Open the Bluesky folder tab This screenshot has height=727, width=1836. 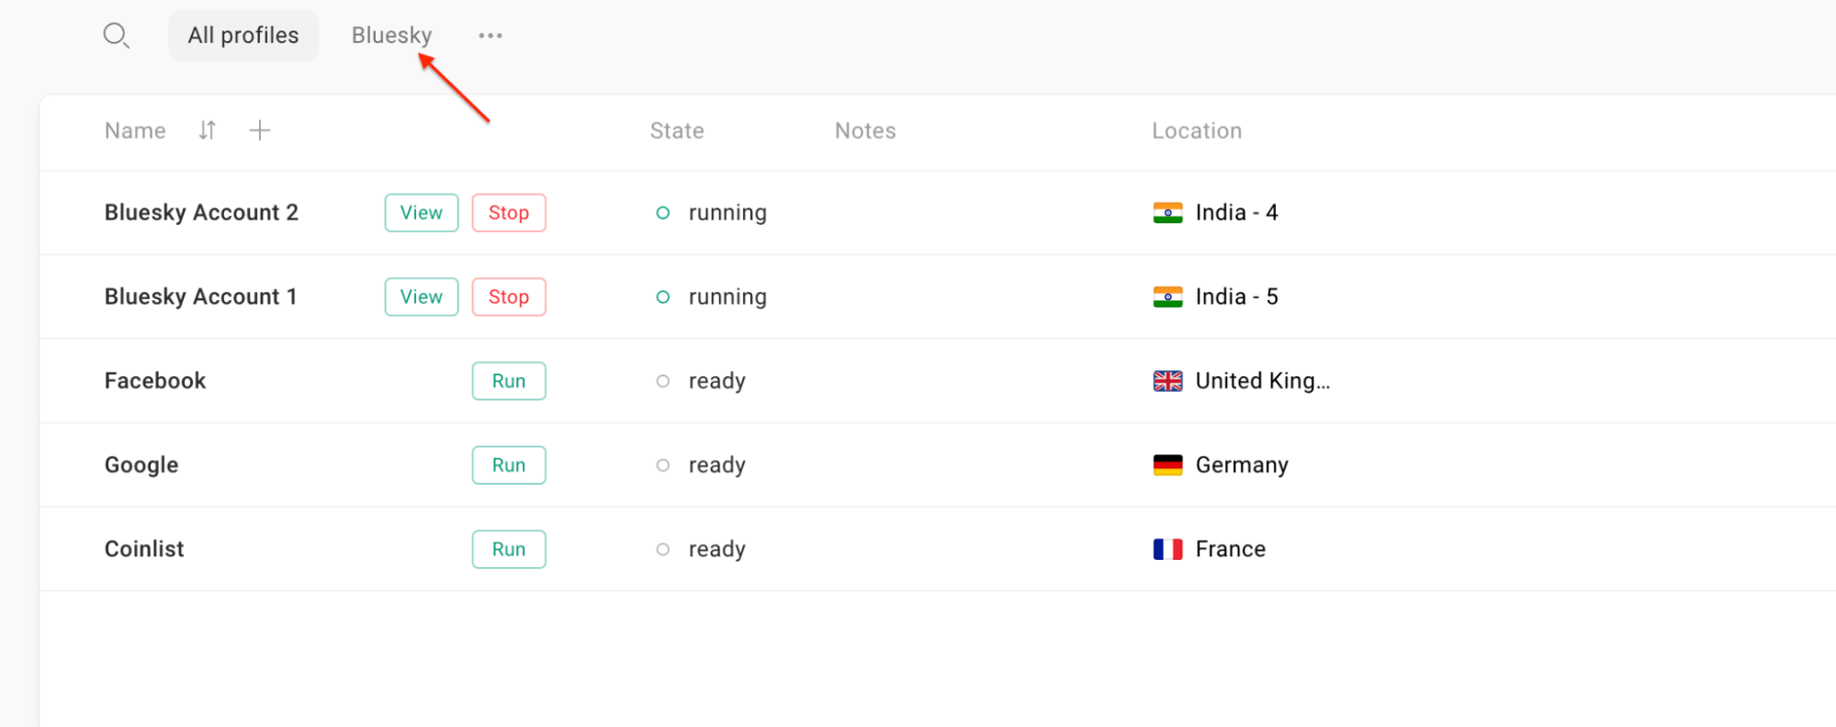[x=391, y=36]
